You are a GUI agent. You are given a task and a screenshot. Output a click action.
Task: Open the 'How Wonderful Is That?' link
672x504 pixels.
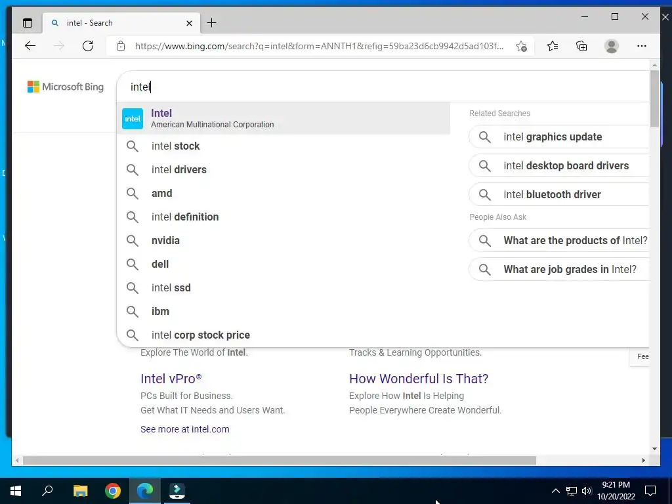pos(419,379)
